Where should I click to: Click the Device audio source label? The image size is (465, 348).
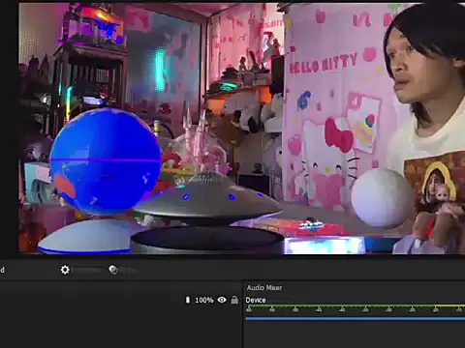256,301
